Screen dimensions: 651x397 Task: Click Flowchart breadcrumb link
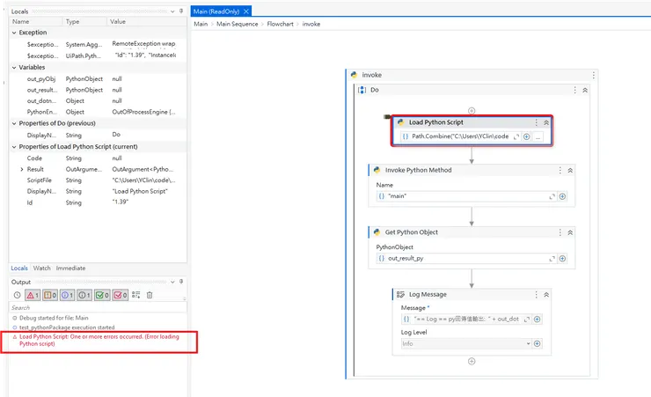(x=281, y=24)
